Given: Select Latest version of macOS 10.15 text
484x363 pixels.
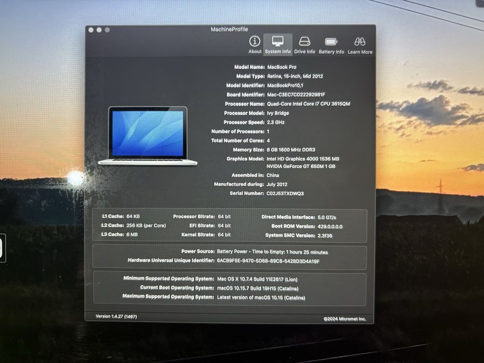Looking at the screenshot, I should (261, 298).
